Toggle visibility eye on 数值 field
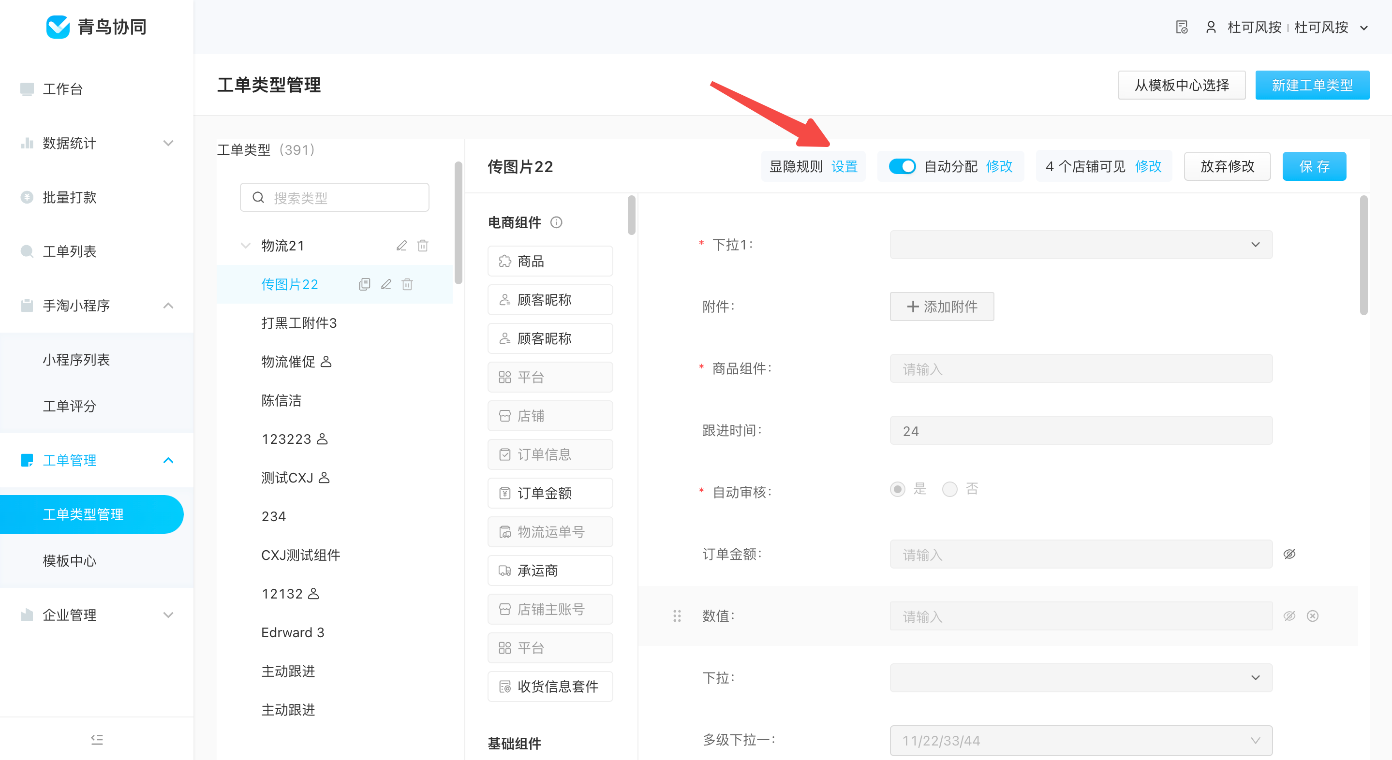 click(x=1289, y=616)
